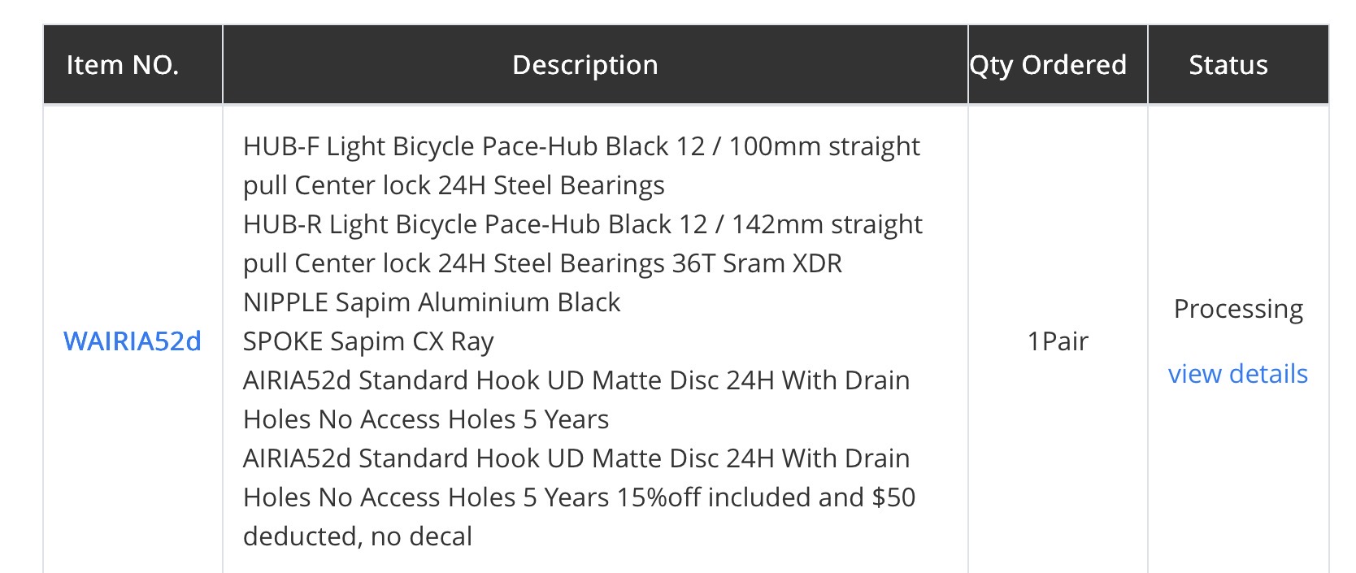This screenshot has height=573, width=1356.
Task: Click the HUB-R Light Bicycle description line
Action: click(455, 224)
